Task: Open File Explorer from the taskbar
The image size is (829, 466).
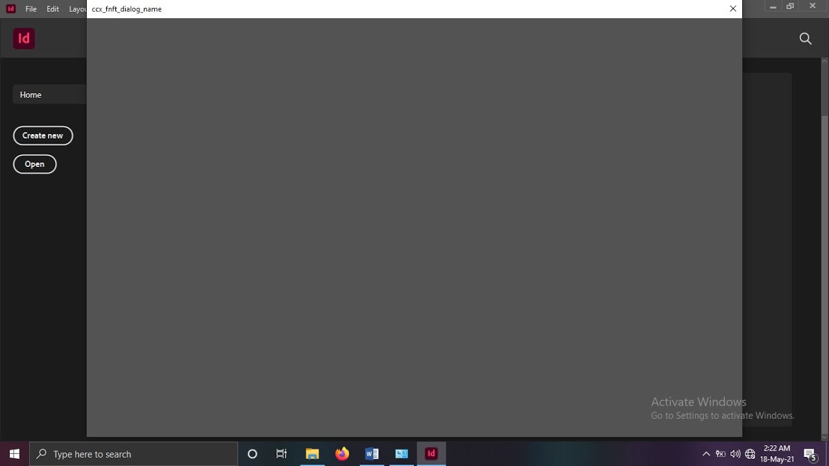Action: [312, 454]
